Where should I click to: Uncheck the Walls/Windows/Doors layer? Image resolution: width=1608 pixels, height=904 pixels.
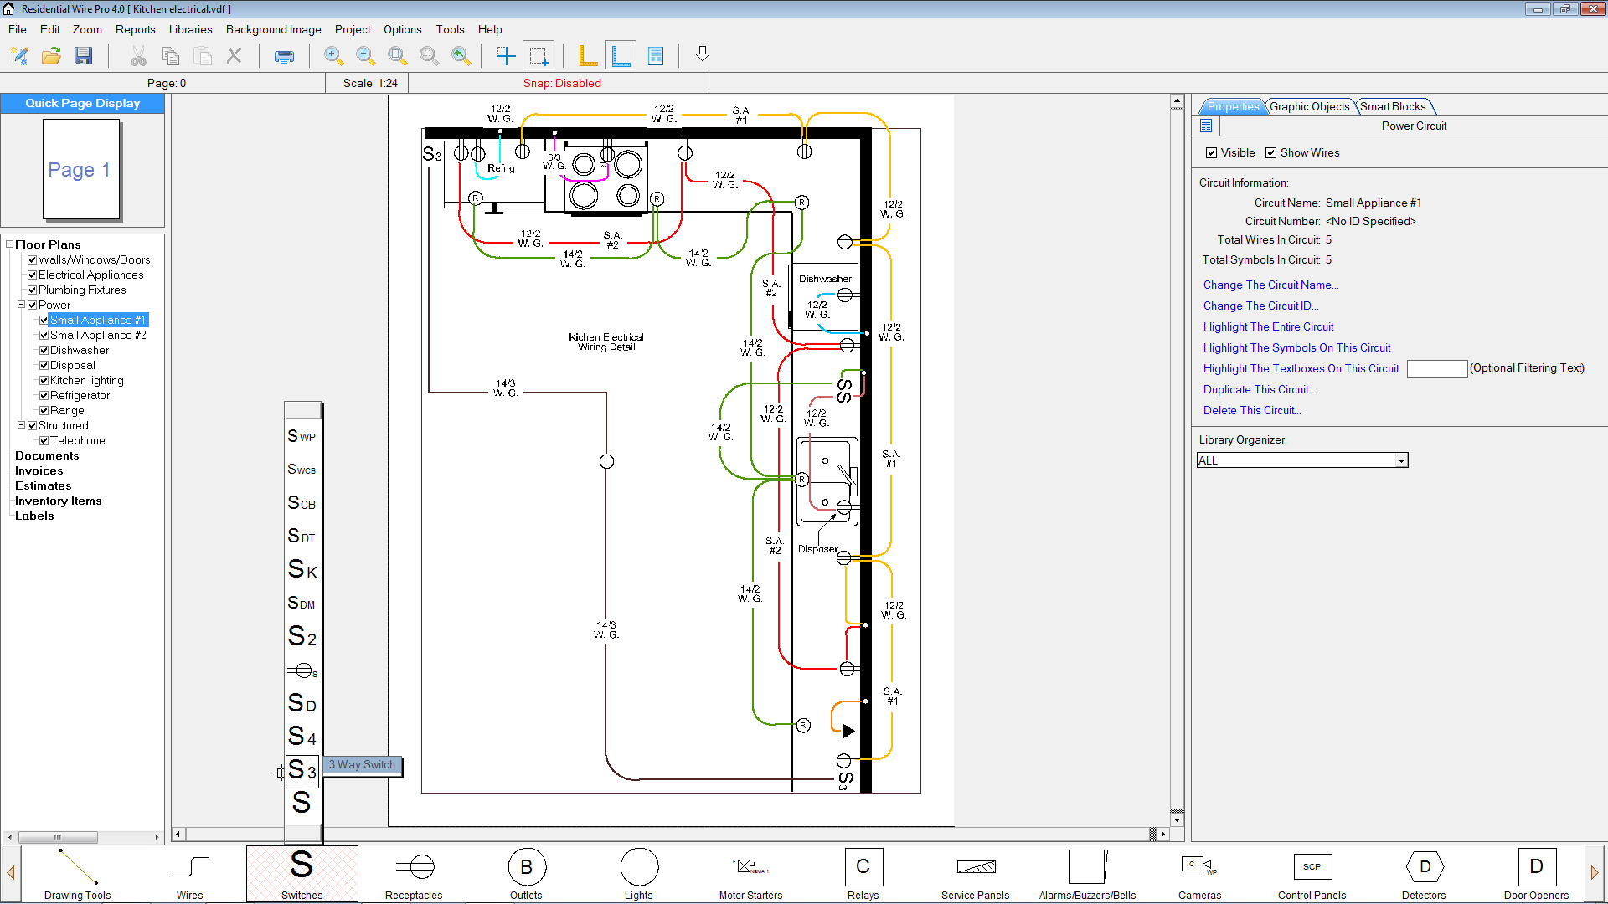click(32, 260)
